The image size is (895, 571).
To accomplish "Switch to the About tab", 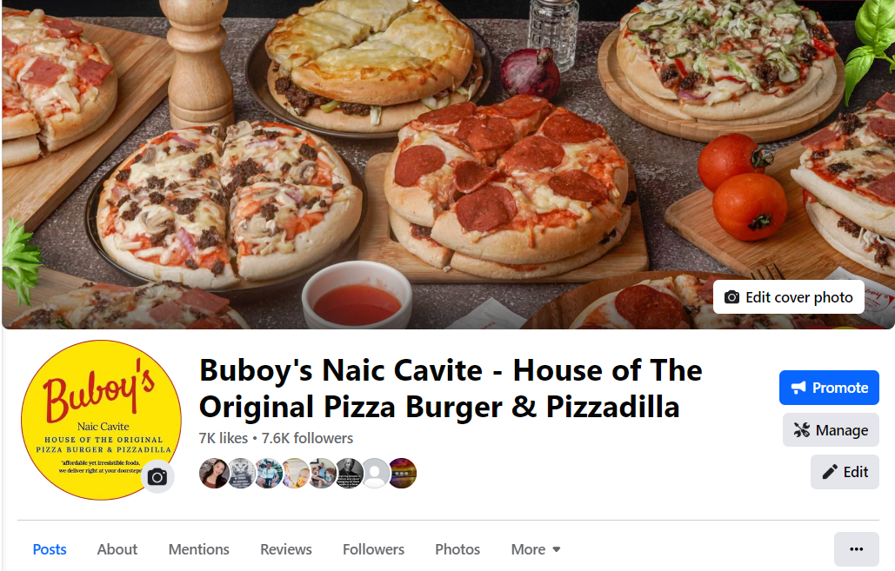I will click(117, 549).
